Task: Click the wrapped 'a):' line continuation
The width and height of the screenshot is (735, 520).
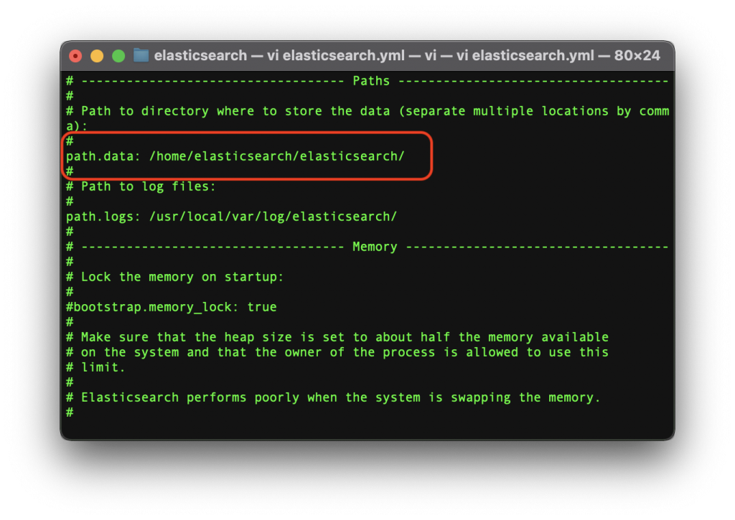Action: pos(77,126)
